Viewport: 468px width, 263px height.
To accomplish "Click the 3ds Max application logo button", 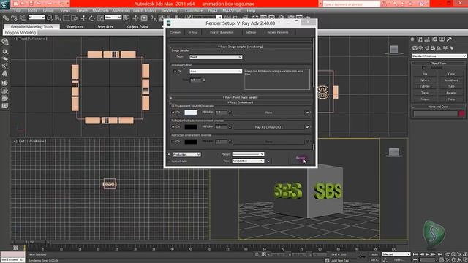I will [x=5, y=5].
